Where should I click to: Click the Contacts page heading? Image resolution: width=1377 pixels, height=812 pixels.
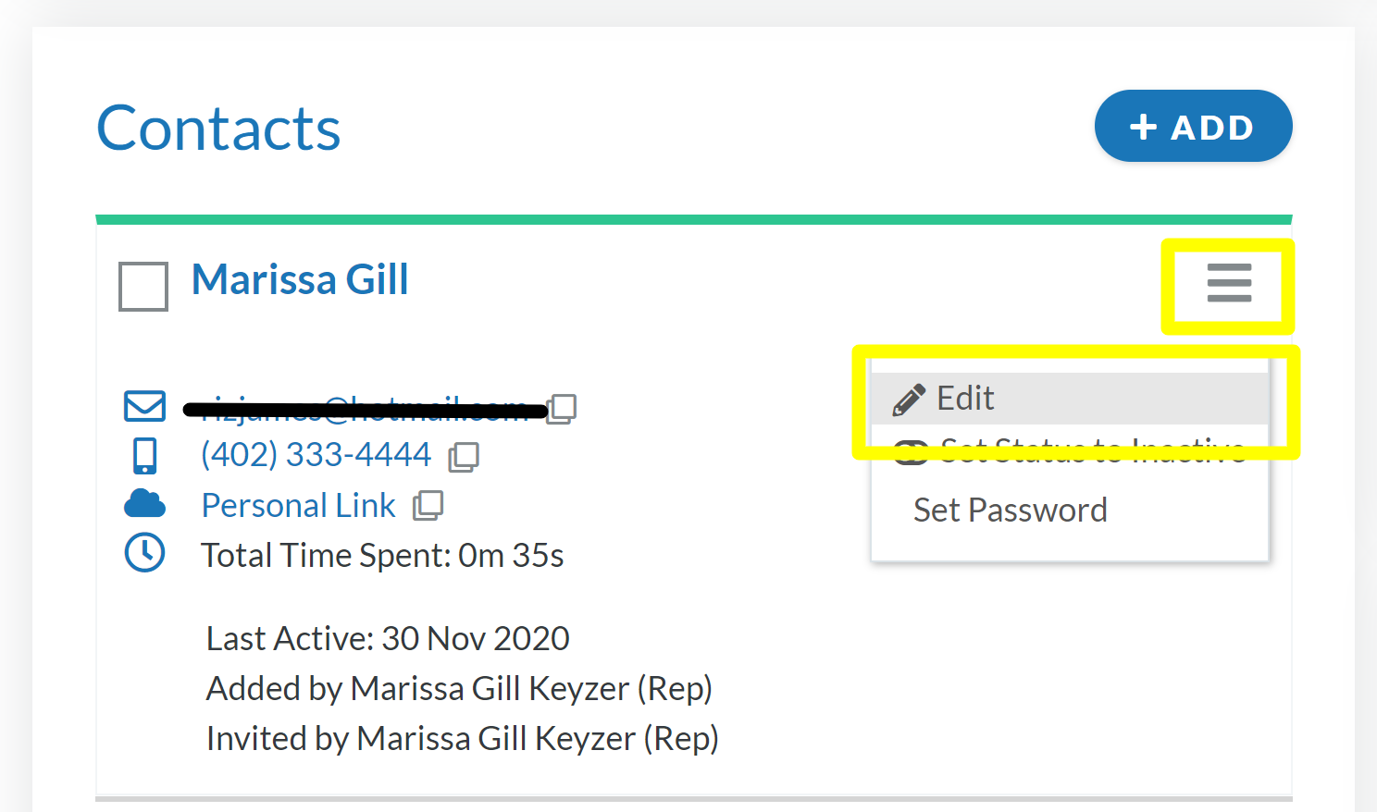(x=219, y=128)
